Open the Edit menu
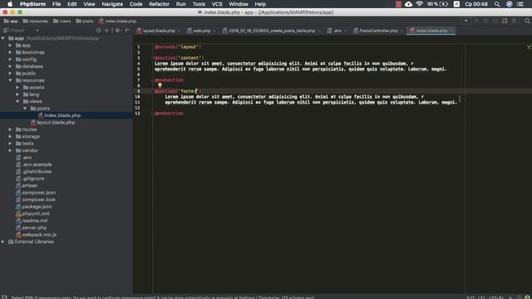 pos(72,4)
